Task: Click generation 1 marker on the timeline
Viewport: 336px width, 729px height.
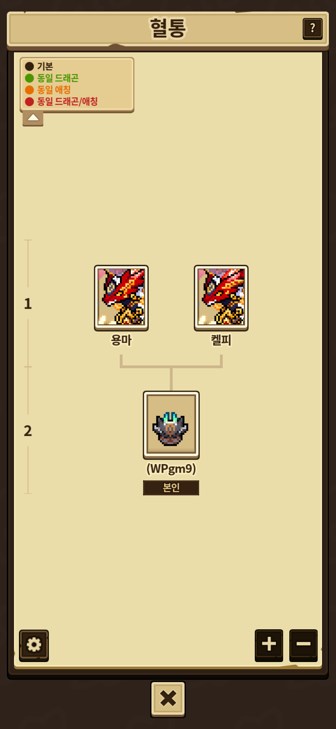Action: [28, 304]
